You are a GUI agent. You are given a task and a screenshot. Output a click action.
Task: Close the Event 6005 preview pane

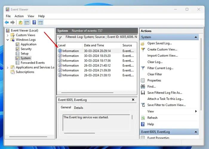click(133, 100)
